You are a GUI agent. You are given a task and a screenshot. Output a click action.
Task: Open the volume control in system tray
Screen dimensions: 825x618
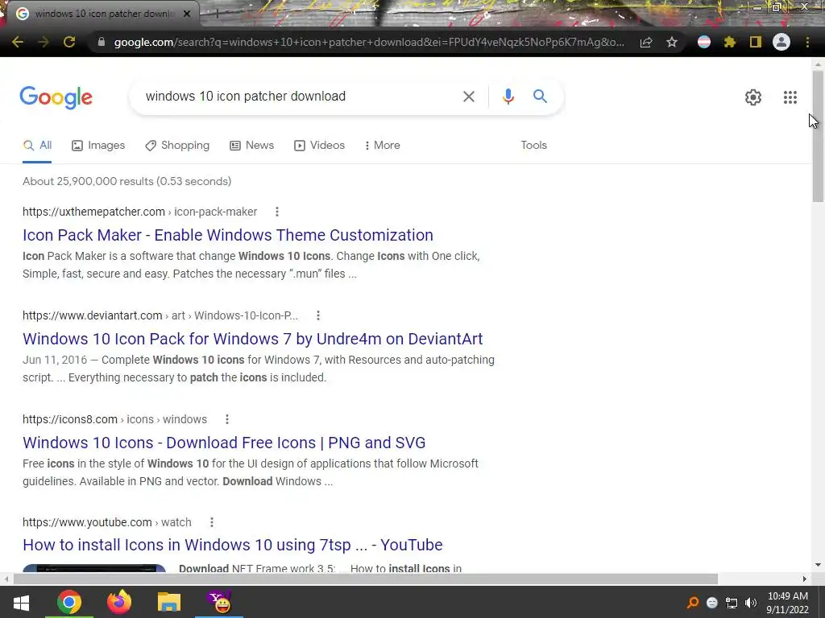click(751, 603)
